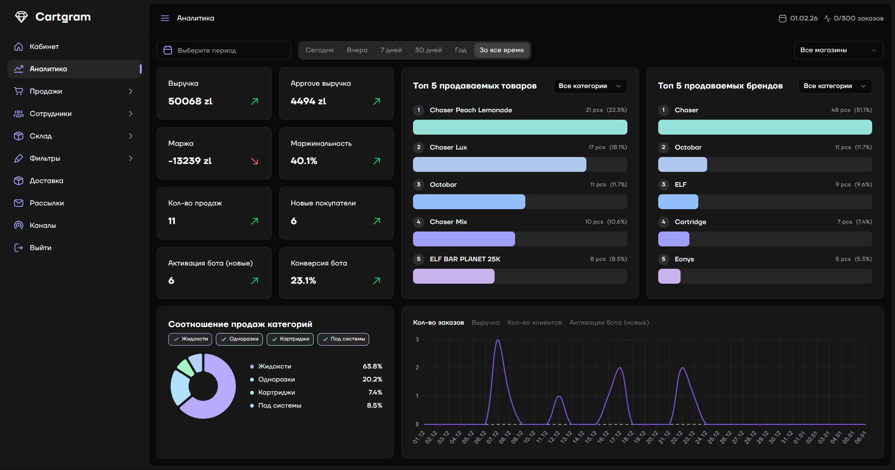Click the Chaser Peach Lemonade progress bar
Screen dimensions: 895x470
click(x=520, y=127)
